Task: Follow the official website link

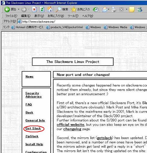Action: click(70, 125)
